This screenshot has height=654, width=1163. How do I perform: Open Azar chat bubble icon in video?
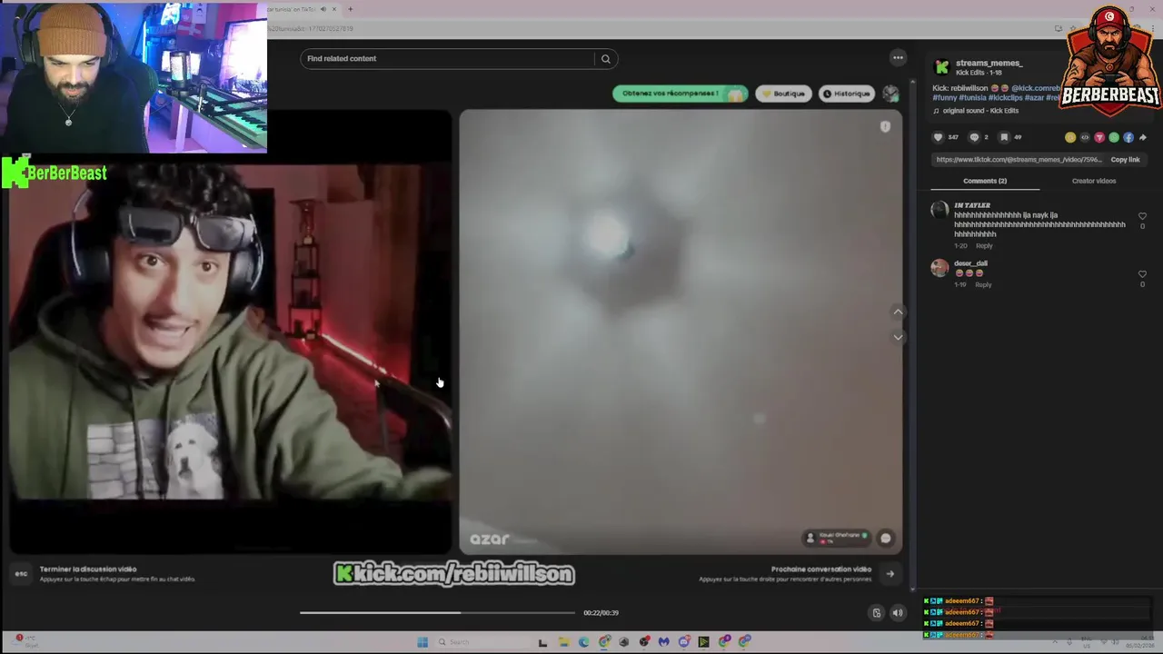point(886,538)
